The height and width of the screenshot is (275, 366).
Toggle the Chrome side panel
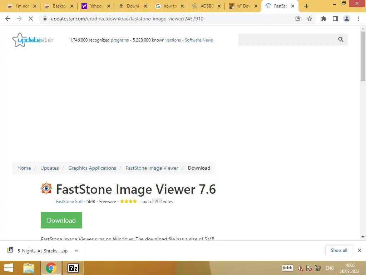(335, 19)
